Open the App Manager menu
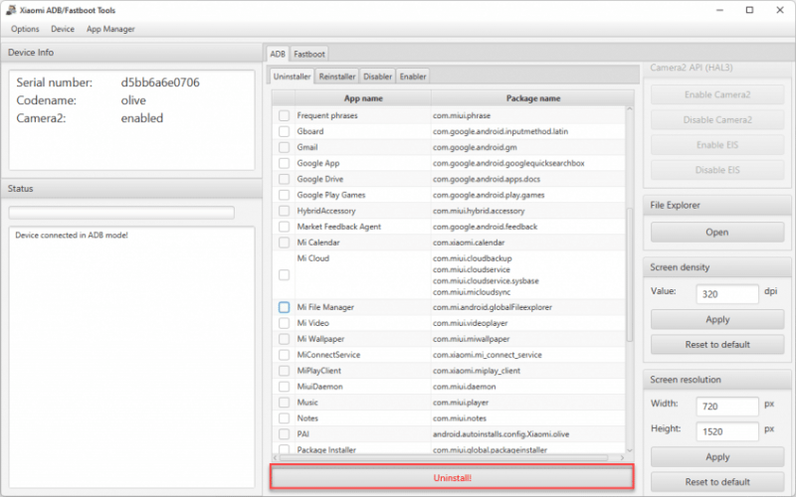Screen dimensions: 796x497 [x=110, y=29]
